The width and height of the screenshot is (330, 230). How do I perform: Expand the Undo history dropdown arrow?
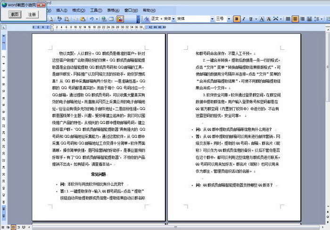pos(97,19)
